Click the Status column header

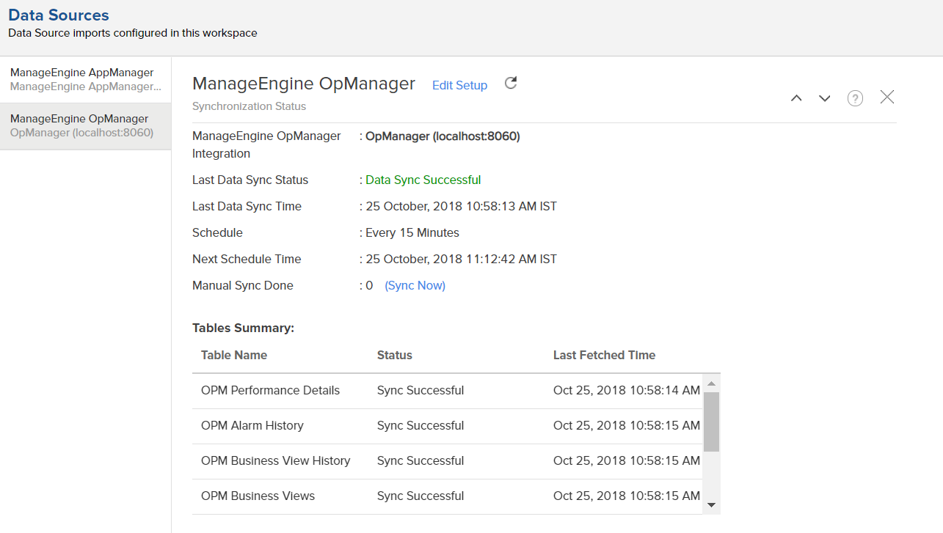[395, 355]
